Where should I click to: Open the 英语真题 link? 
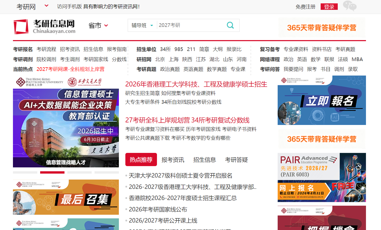pos(193,69)
